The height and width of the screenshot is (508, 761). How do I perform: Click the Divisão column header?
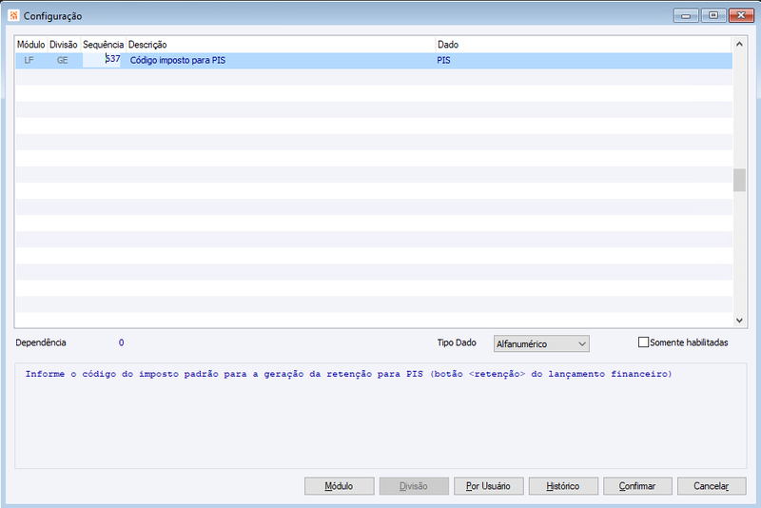64,45
